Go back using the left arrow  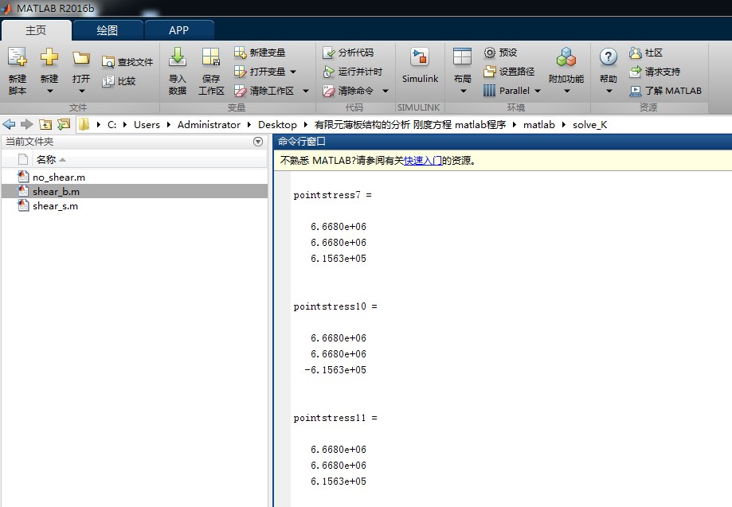point(9,124)
